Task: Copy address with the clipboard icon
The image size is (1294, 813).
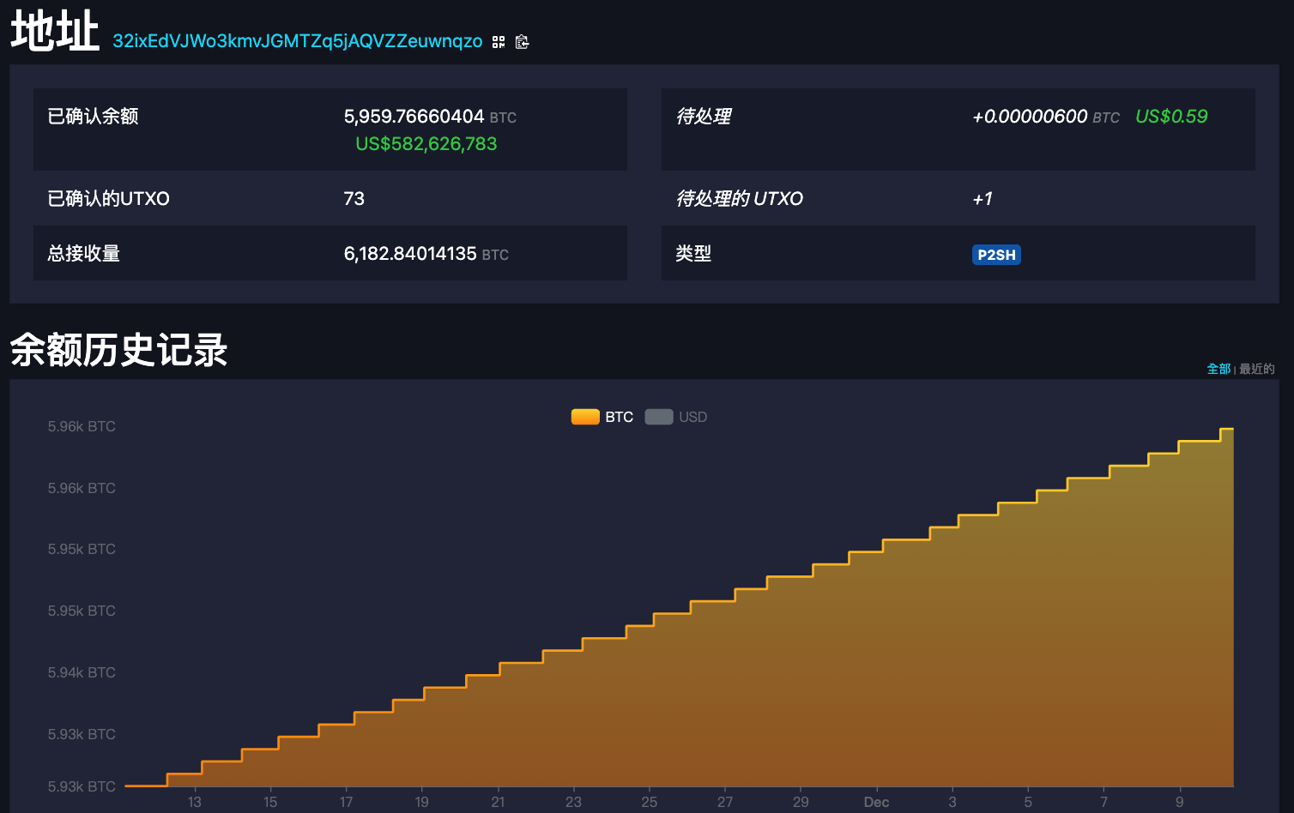Action: point(522,42)
